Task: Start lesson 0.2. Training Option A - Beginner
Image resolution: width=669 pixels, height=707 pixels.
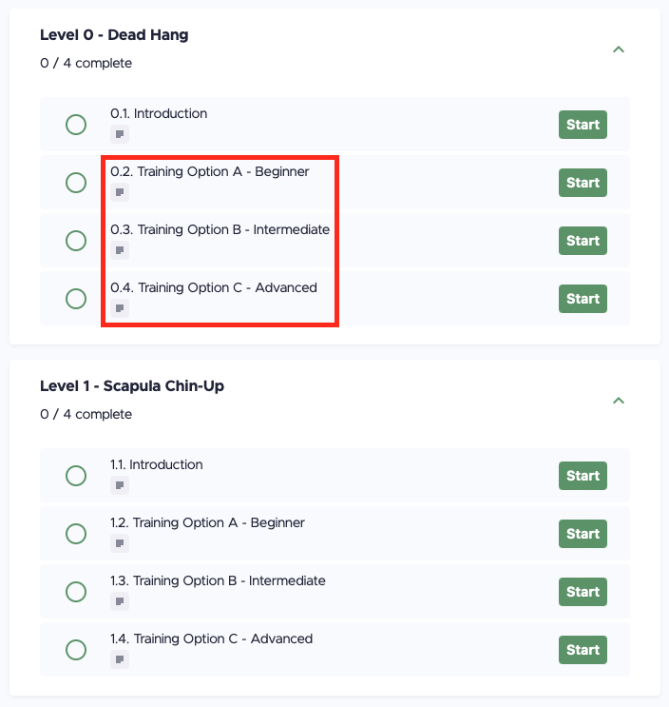Action: coord(583,183)
